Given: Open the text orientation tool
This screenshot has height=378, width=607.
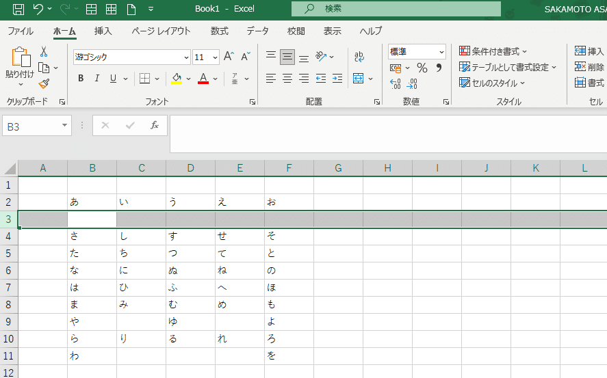Looking at the screenshot, I should (x=321, y=57).
